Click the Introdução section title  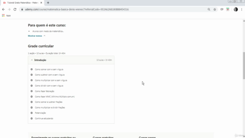tap(40, 60)
